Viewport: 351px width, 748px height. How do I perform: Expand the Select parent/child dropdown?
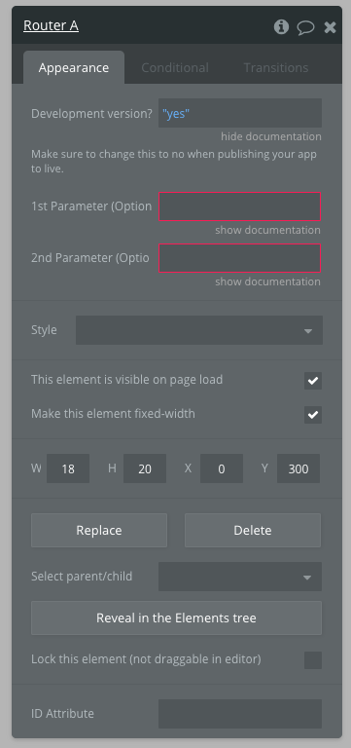point(240,577)
